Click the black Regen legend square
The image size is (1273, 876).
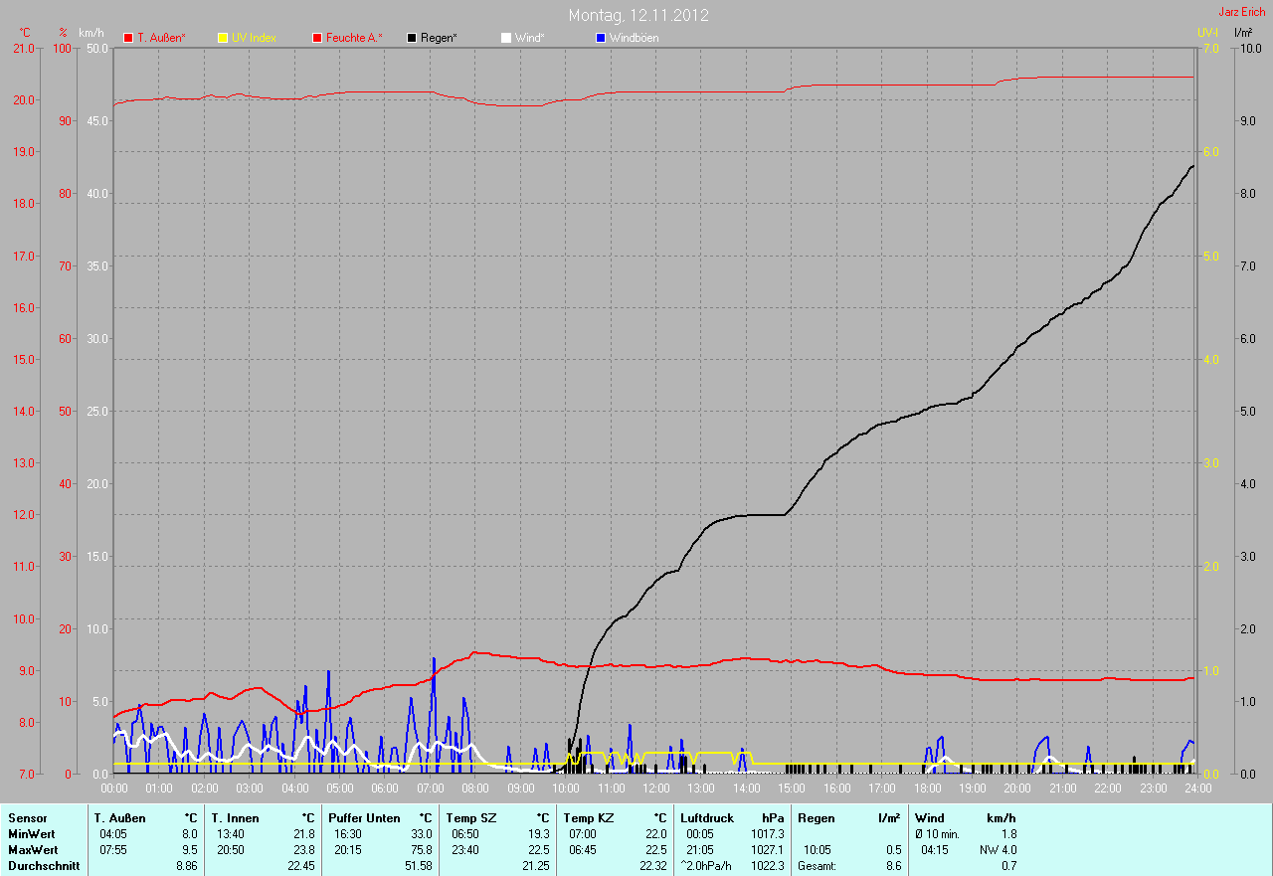(412, 38)
